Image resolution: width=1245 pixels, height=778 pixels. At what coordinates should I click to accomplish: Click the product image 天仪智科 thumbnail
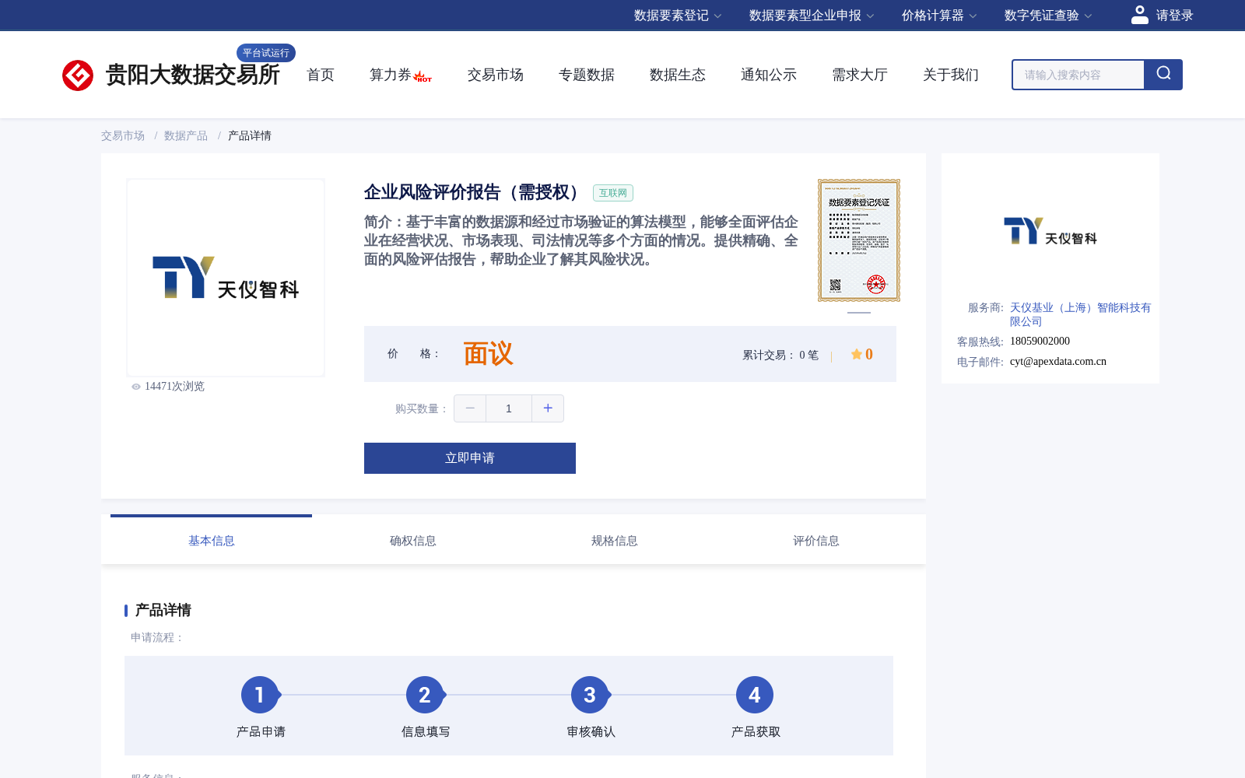[226, 278]
